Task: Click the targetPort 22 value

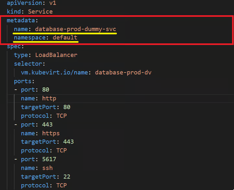Action: [x=67, y=177]
